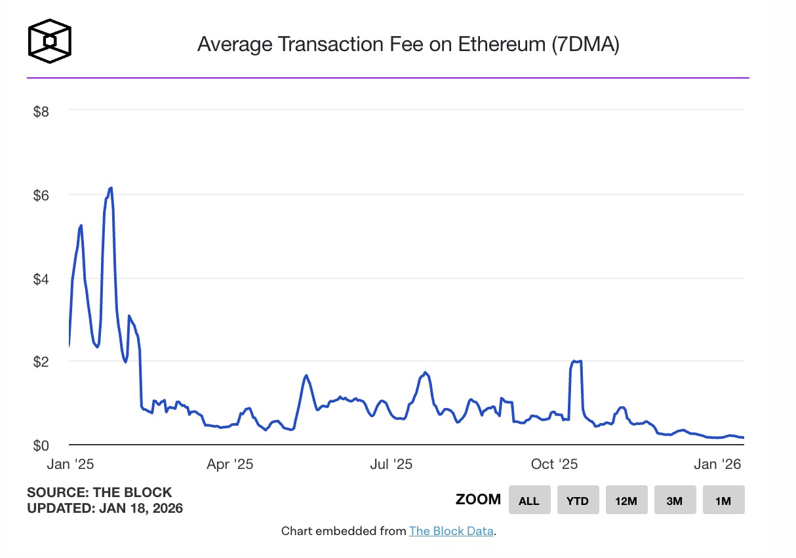The height and width of the screenshot is (558, 796).
Task: Pick the Oct '25 axis label
Action: (554, 464)
